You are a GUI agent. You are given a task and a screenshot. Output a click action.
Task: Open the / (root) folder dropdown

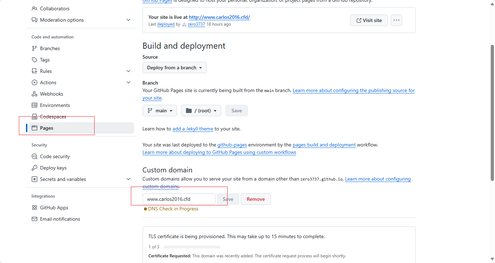(x=201, y=111)
